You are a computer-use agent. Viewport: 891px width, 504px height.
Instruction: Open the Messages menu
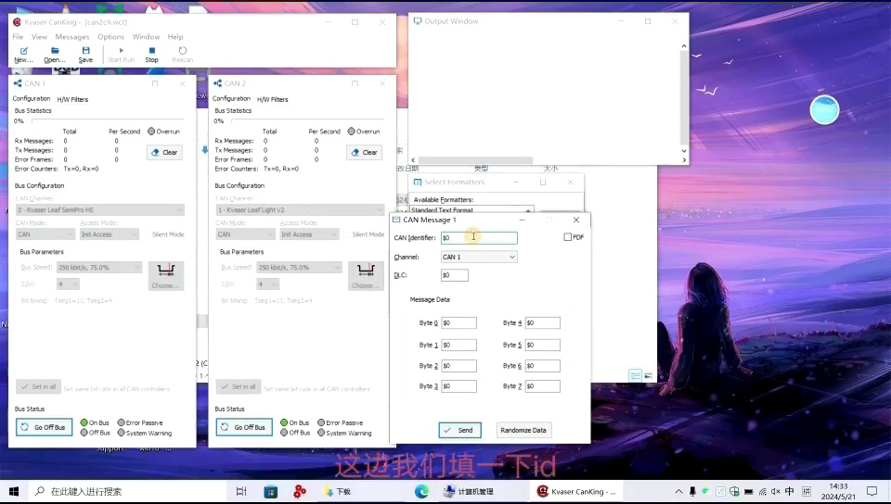point(72,37)
